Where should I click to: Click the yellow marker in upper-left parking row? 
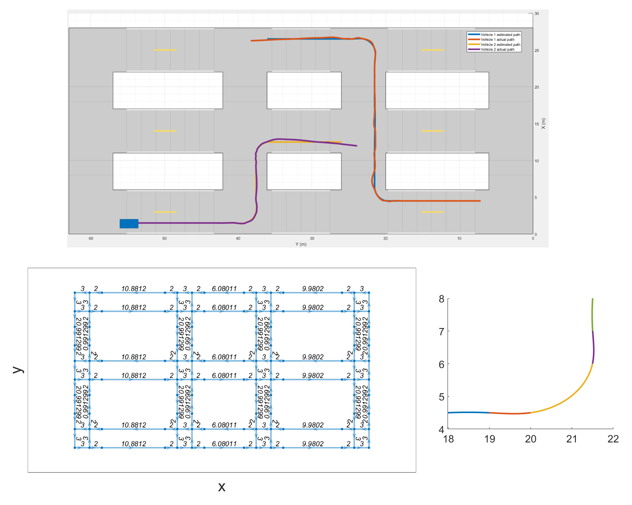pyautogui.click(x=165, y=50)
